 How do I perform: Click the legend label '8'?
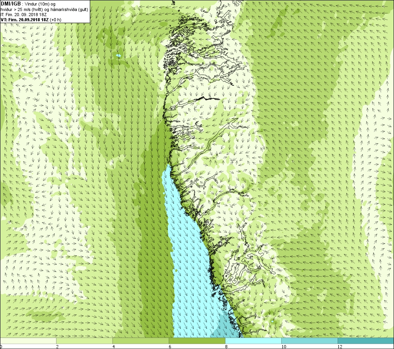(x=227, y=347)
